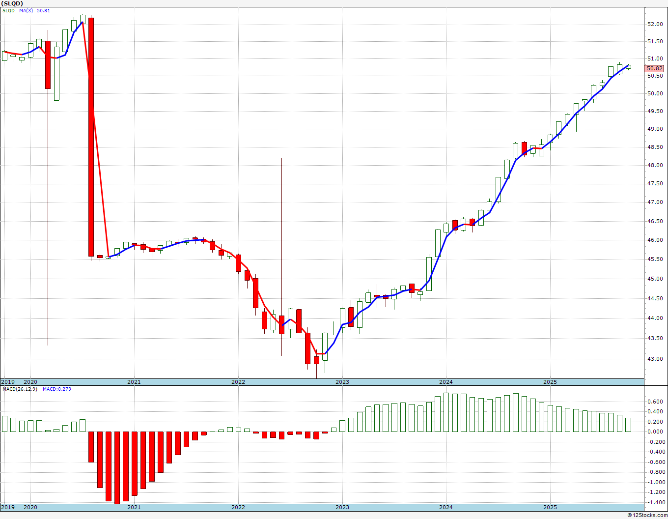Select the 50.81 moving average value

43,11
